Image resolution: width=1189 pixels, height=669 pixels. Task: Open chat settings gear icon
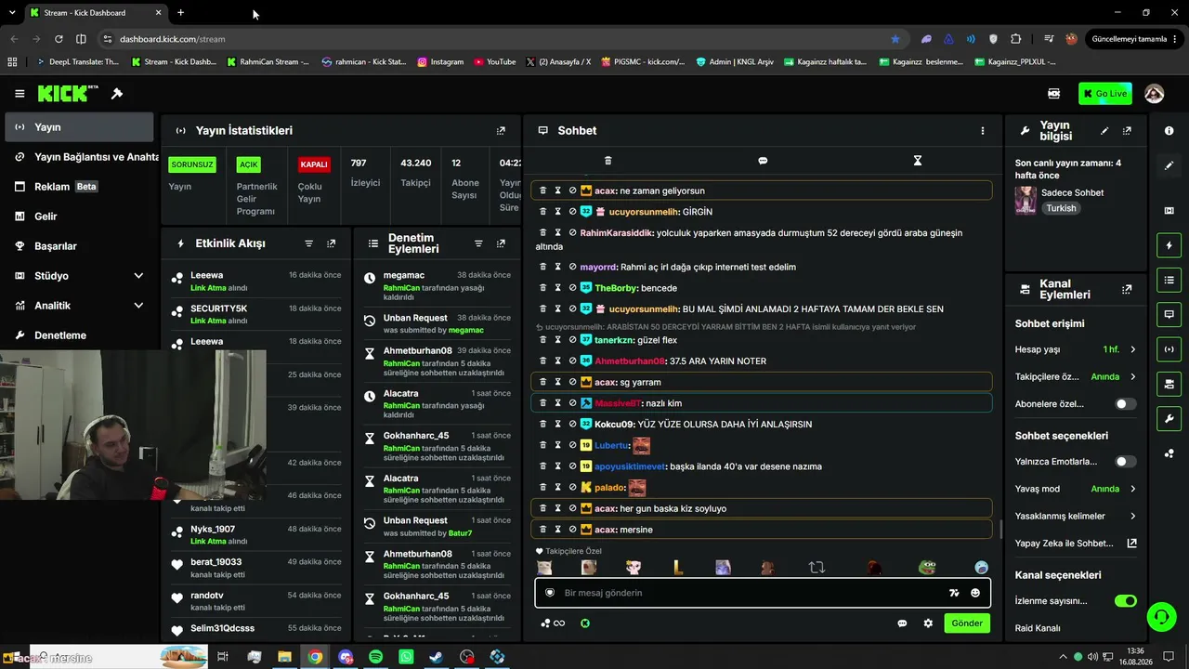(x=928, y=623)
